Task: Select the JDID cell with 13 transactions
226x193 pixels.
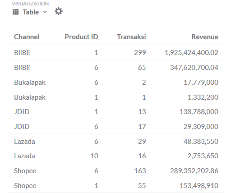Action: pyautogui.click(x=22, y=112)
